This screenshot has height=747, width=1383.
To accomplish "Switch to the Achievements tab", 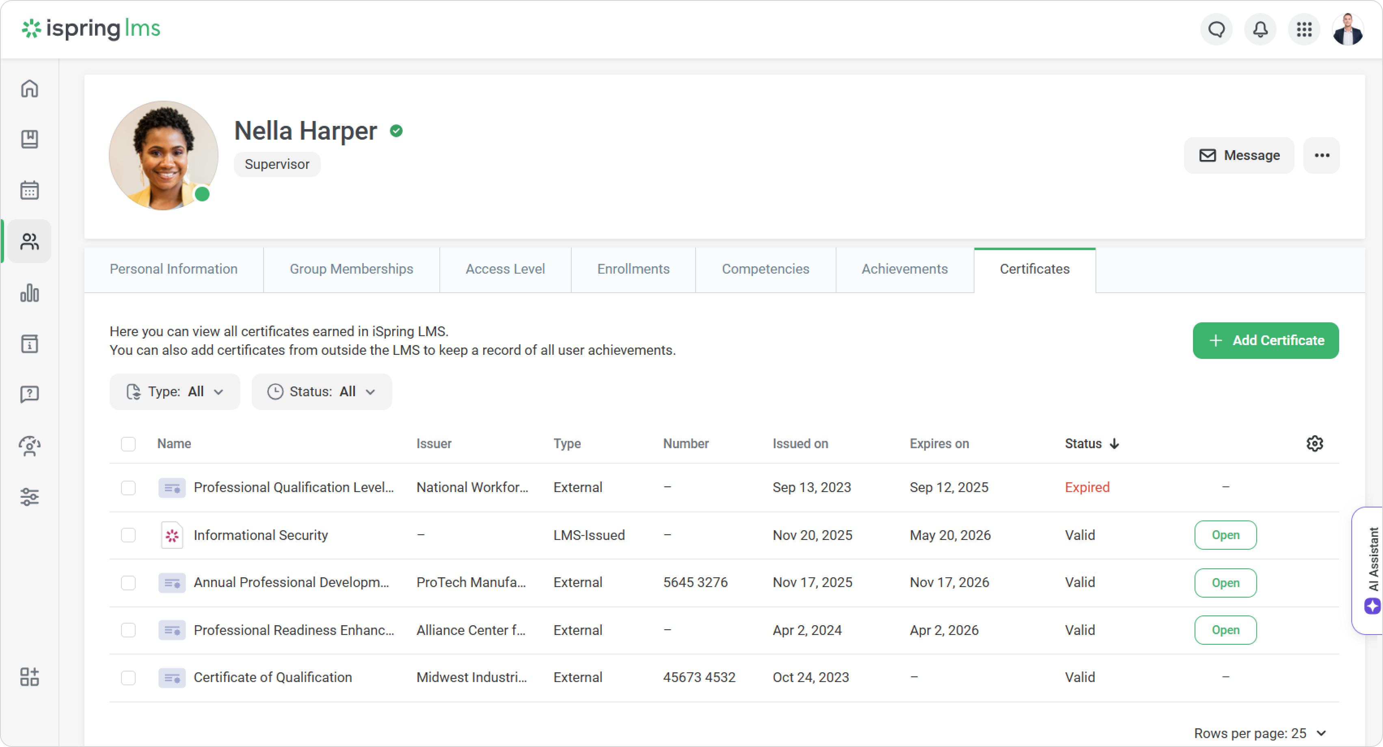I will [904, 270].
